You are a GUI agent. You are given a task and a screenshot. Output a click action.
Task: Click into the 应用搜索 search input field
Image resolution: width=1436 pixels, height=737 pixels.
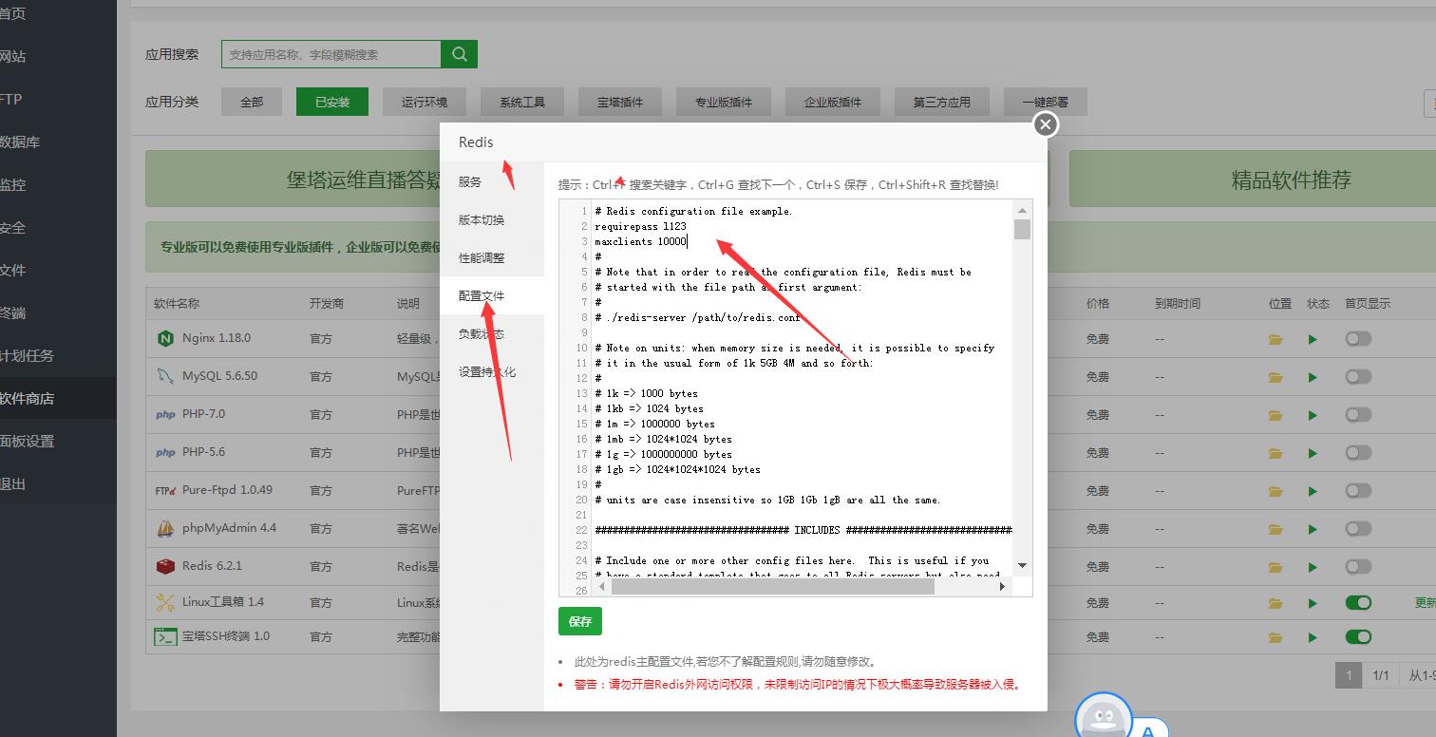pos(331,54)
